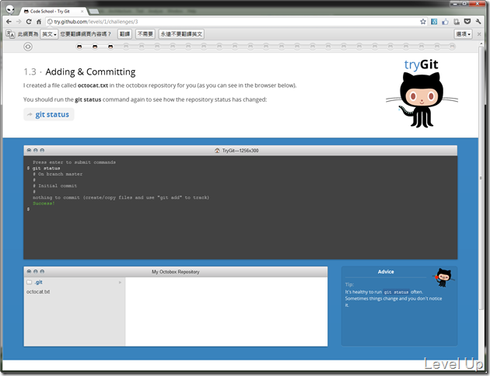Viewport: 490px width, 376px height.
Task: Open a new tab with the new-tab button
Action: click(94, 12)
